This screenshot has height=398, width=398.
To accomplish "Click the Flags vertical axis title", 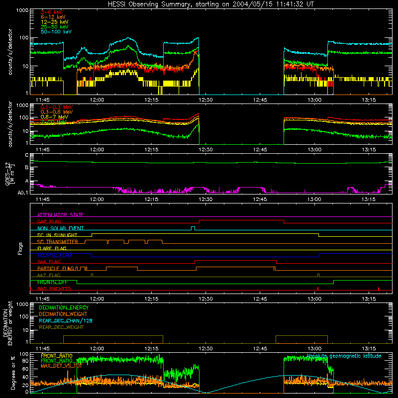I will pos(20,248).
